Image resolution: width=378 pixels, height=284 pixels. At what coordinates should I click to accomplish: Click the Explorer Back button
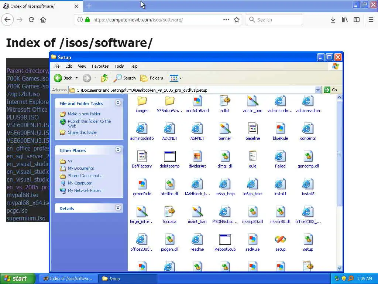click(63, 78)
